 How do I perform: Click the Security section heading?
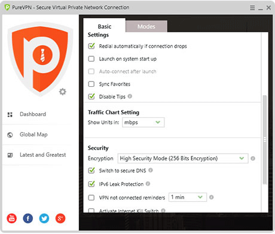click(98, 148)
